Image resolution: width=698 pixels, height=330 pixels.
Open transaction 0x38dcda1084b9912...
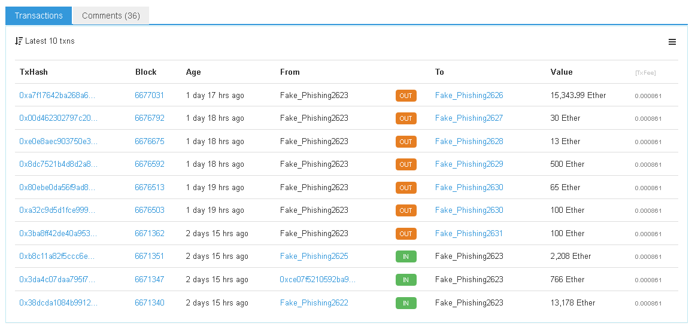58,303
